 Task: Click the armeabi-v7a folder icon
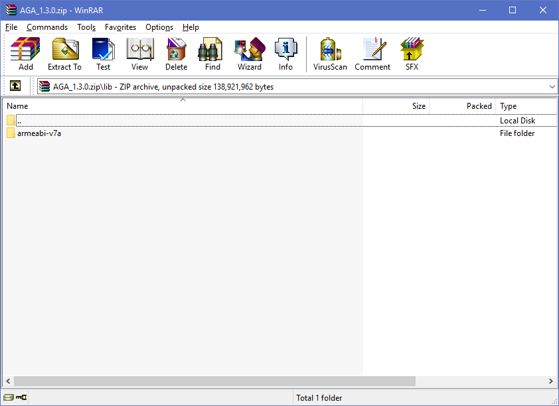coord(11,133)
